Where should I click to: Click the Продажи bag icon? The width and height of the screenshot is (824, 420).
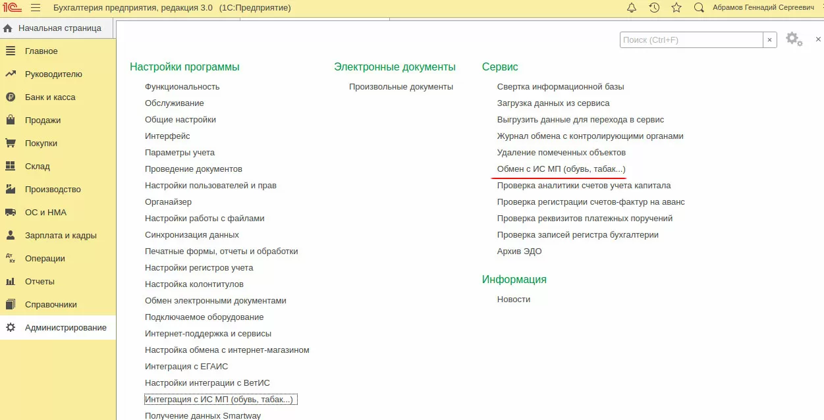(x=11, y=120)
